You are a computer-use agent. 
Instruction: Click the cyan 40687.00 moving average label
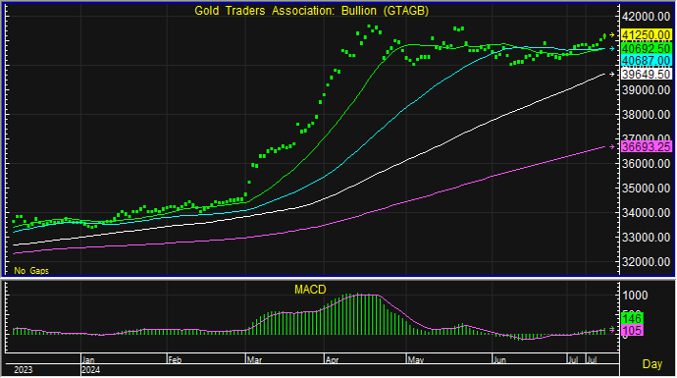click(x=646, y=61)
